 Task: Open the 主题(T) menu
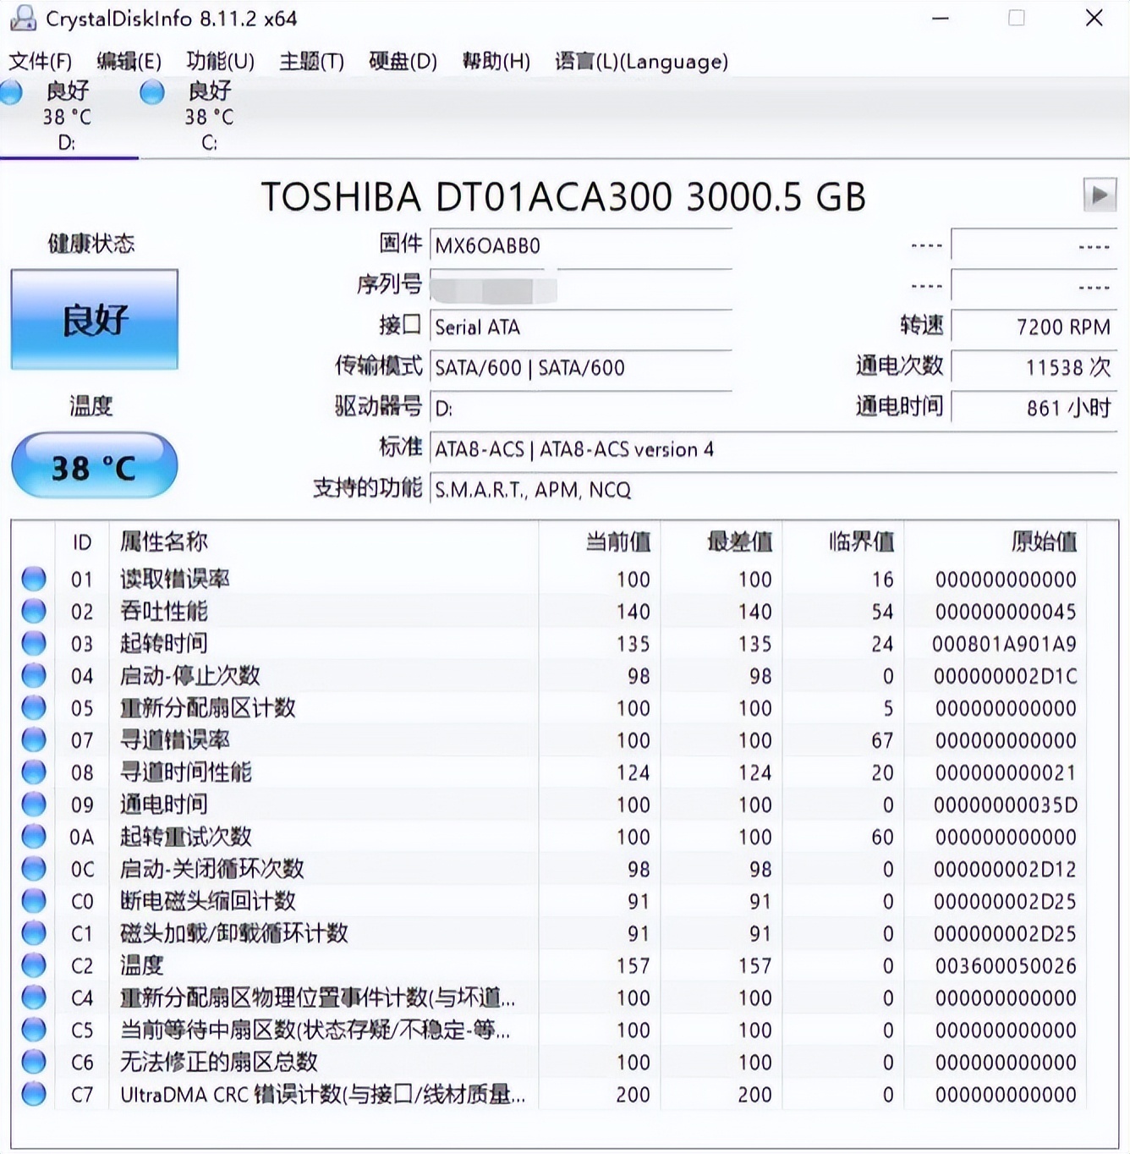311,62
